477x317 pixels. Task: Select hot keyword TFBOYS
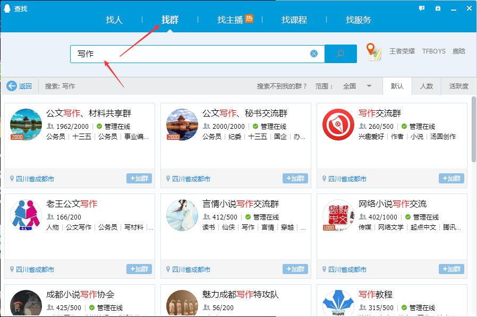(434, 51)
